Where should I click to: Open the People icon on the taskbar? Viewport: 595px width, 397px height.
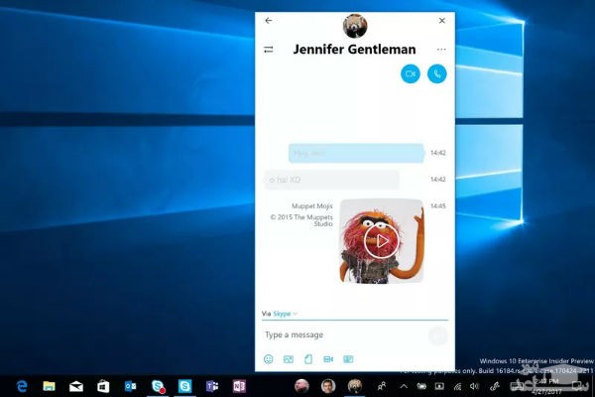tap(382, 386)
